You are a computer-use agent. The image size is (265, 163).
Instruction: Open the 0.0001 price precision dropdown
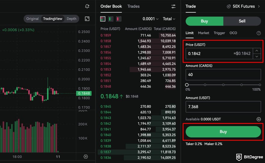coord(150,19)
